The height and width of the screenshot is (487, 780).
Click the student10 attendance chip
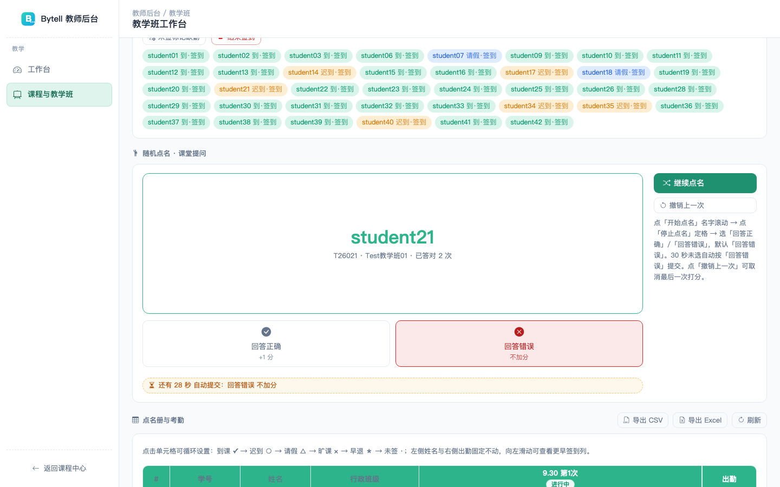click(x=610, y=56)
